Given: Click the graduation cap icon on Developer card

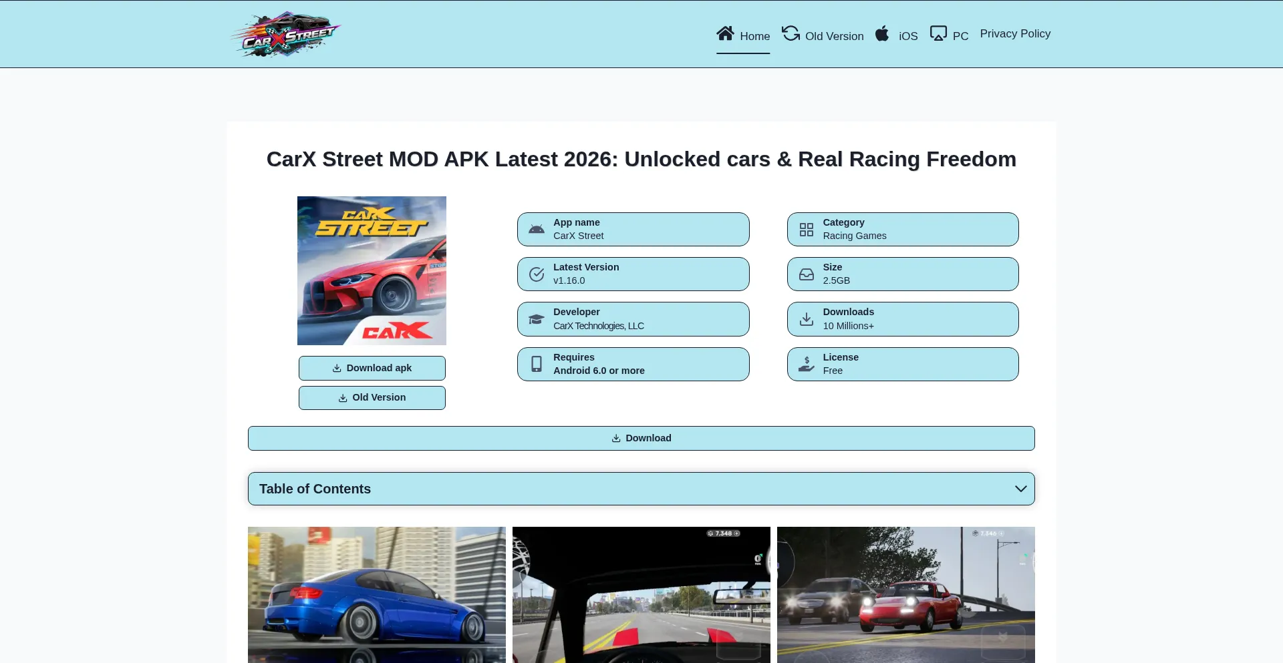Looking at the screenshot, I should pyautogui.click(x=537, y=318).
